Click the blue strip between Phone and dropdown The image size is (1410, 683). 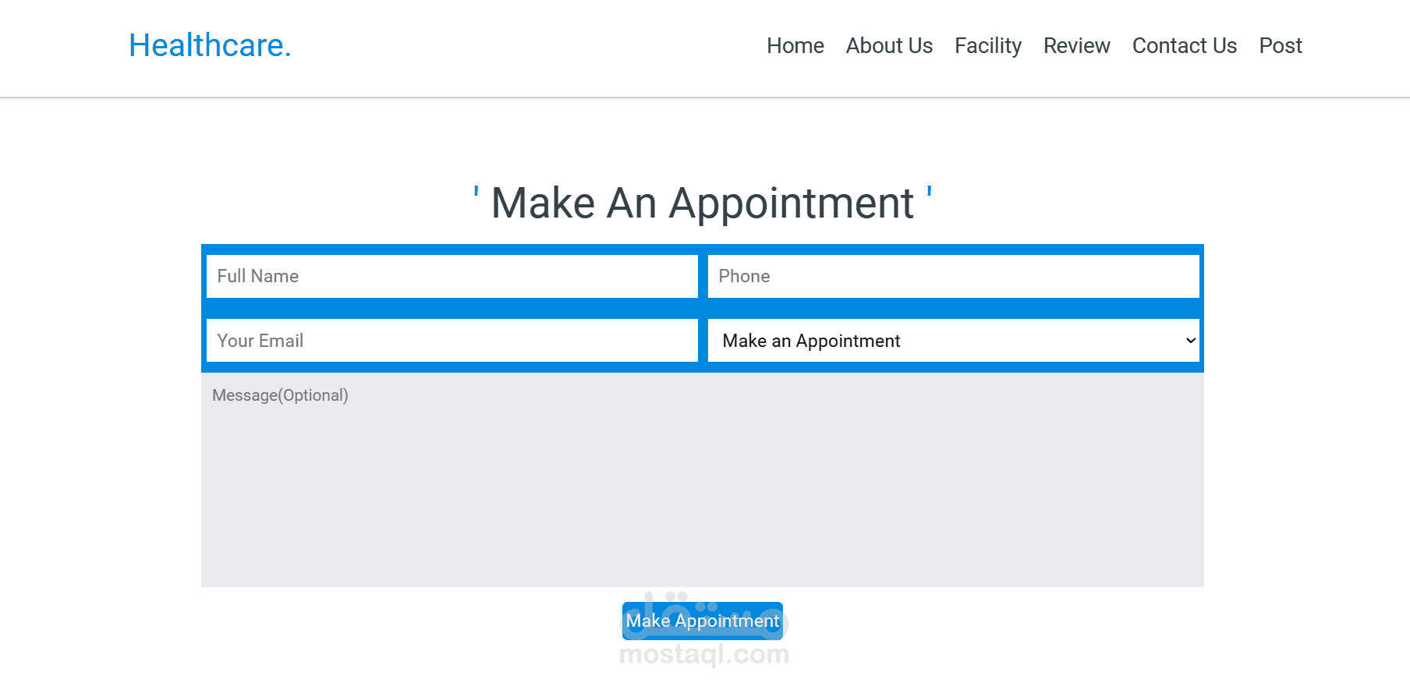[x=953, y=309]
